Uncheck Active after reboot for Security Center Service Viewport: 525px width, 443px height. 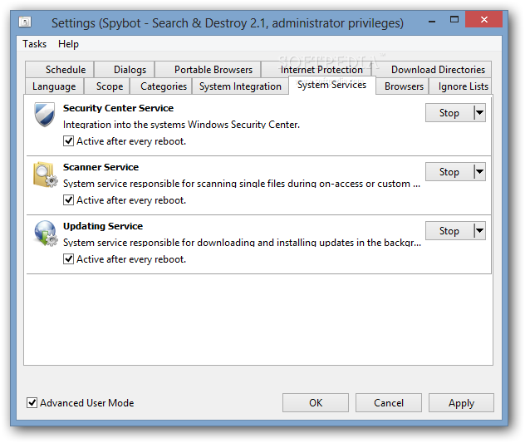click(68, 141)
